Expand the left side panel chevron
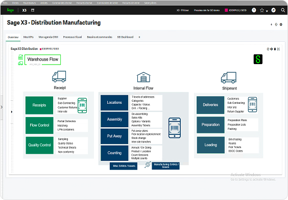 2,107
